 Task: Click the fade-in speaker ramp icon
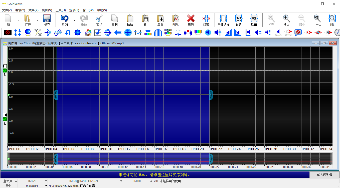pos(228,32)
